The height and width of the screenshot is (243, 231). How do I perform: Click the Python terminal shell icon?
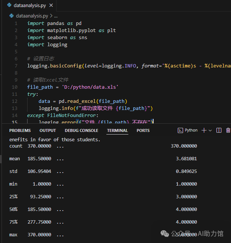pyautogui.click(x=180, y=130)
